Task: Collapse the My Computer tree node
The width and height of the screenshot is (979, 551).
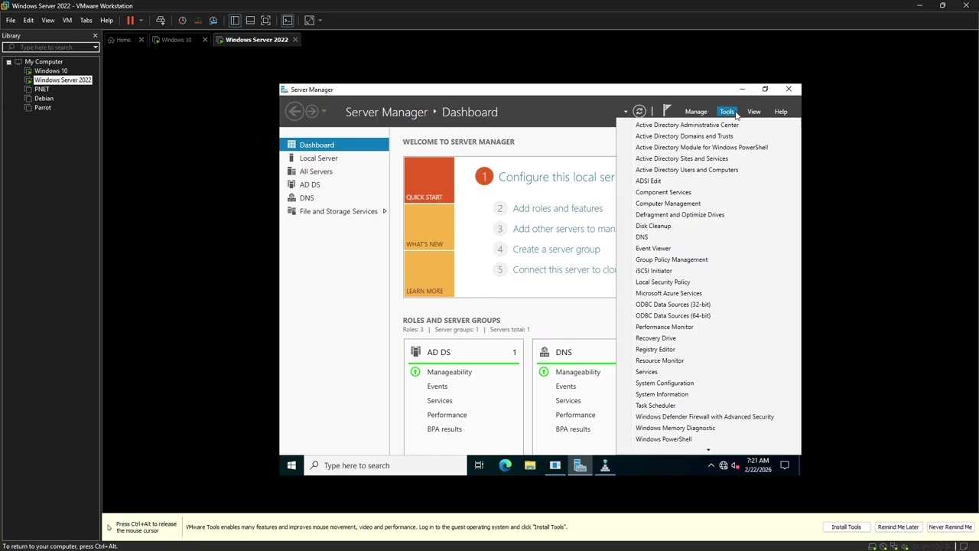Action: click(x=8, y=62)
